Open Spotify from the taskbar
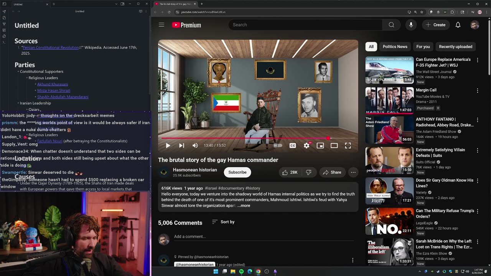 [241, 271]
